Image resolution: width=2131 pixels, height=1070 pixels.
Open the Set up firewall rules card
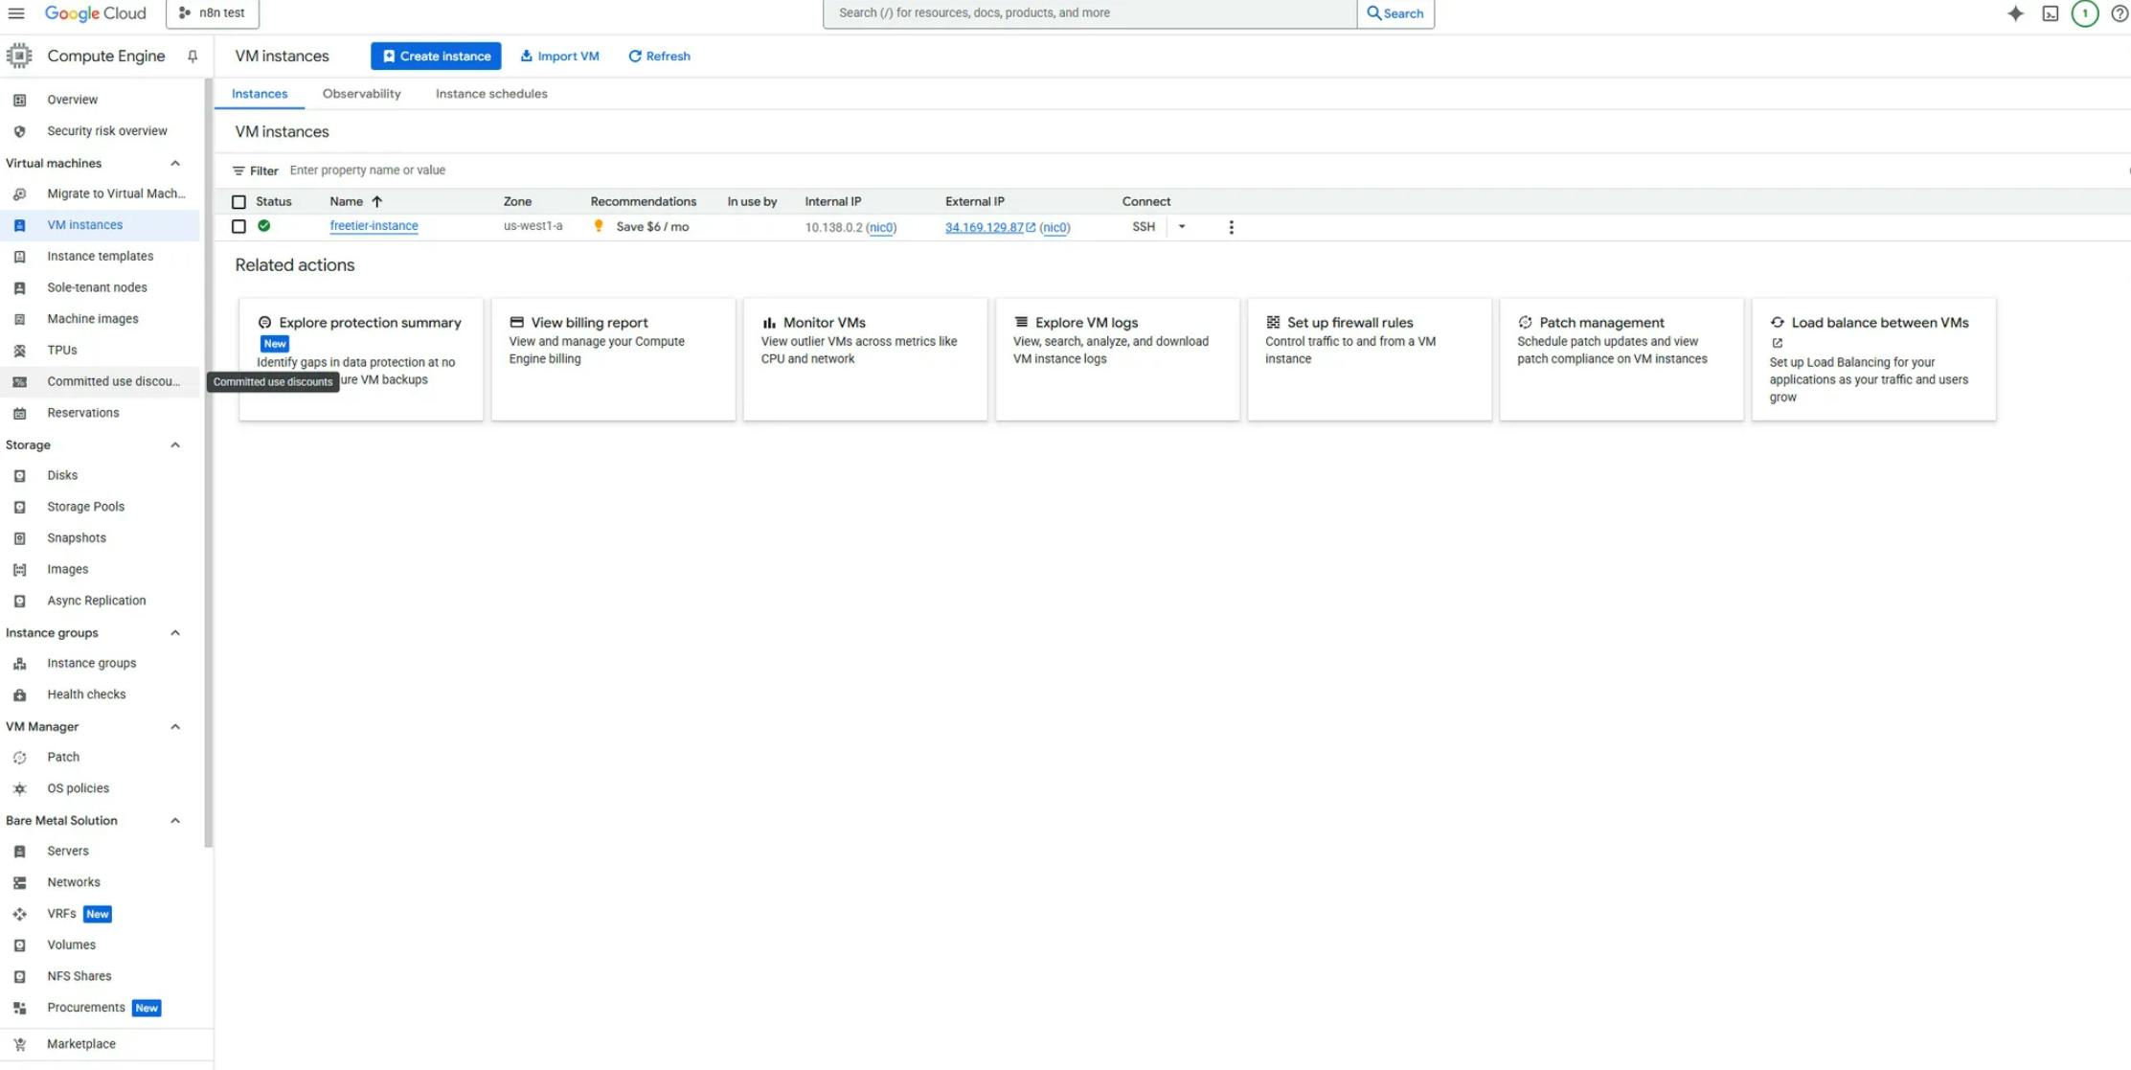tap(1370, 359)
